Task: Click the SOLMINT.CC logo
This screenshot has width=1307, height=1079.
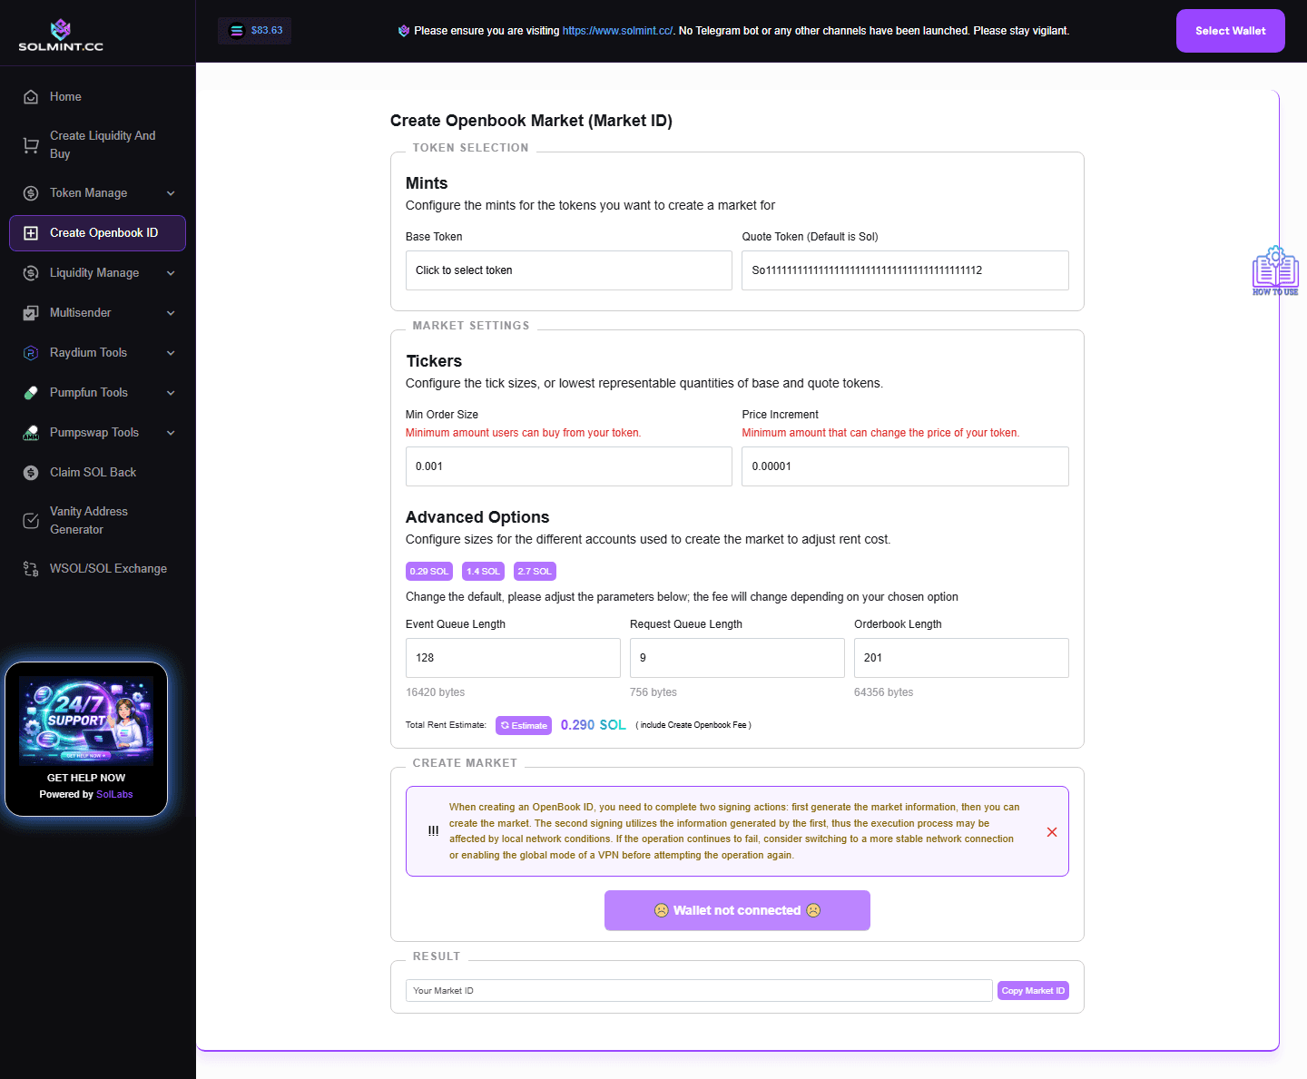Action: coord(60,33)
